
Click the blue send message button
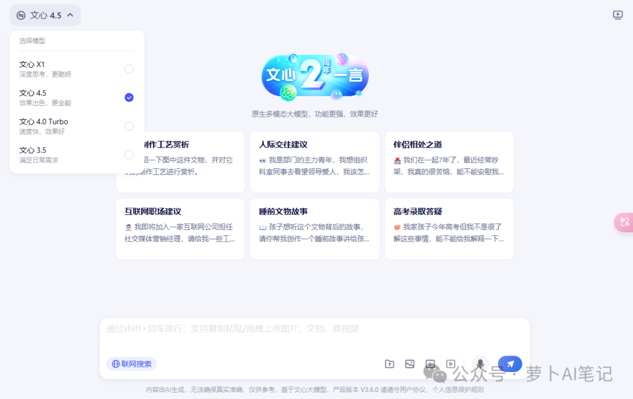[510, 364]
